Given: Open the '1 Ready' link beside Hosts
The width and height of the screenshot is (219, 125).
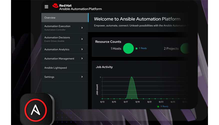Looking at the screenshot, I should [143, 48].
